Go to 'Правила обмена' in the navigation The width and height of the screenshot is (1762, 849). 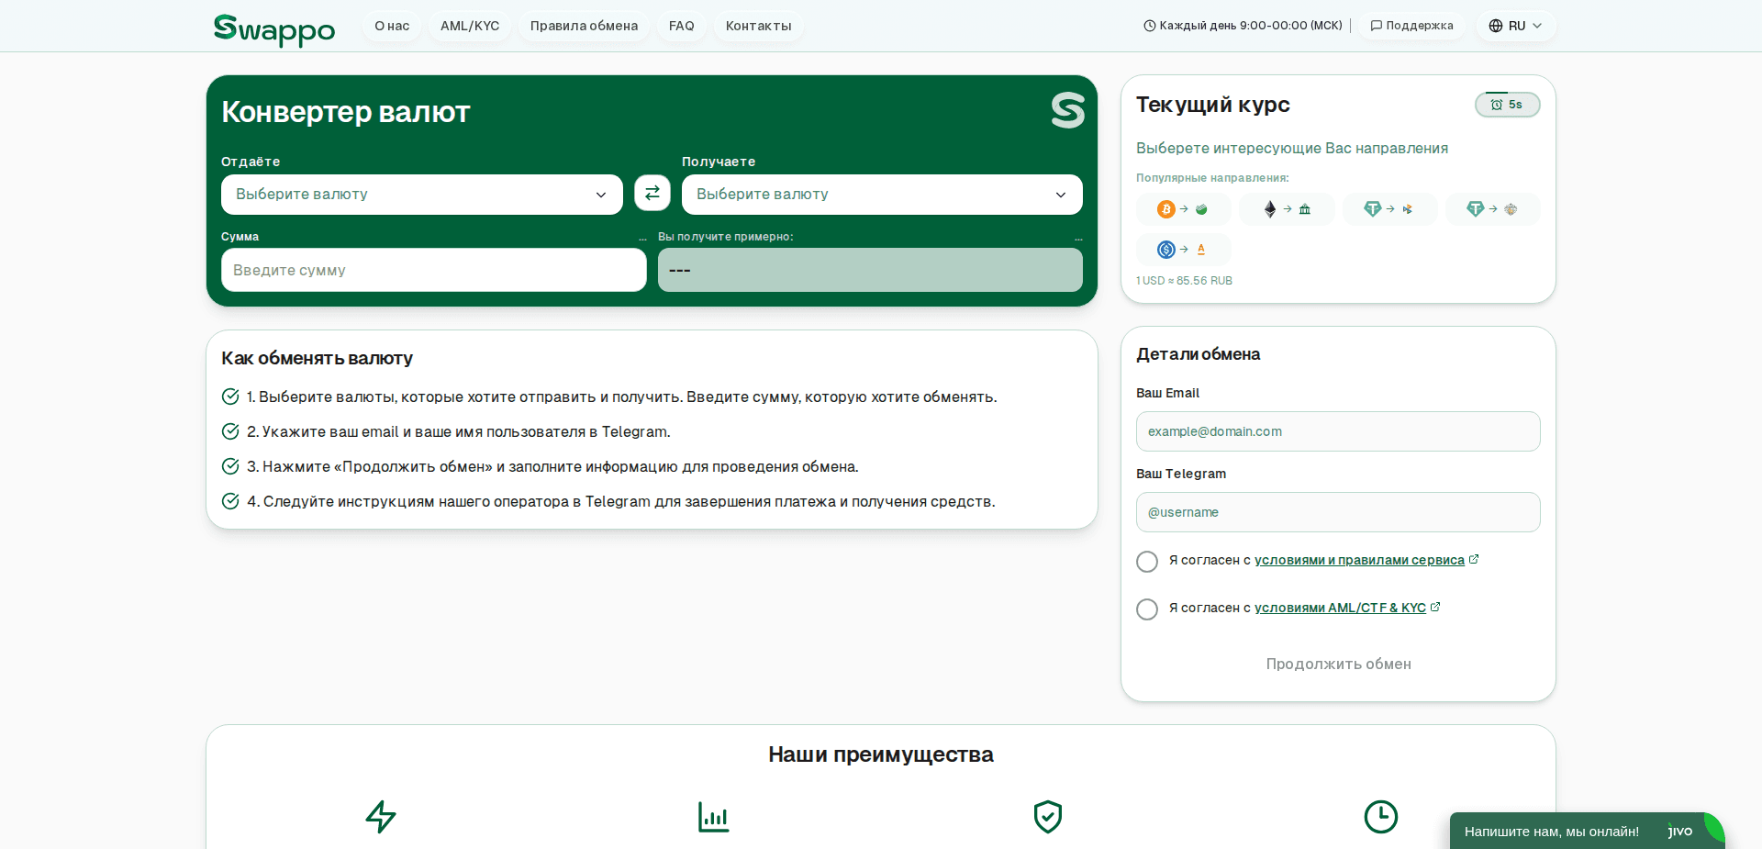584,26
